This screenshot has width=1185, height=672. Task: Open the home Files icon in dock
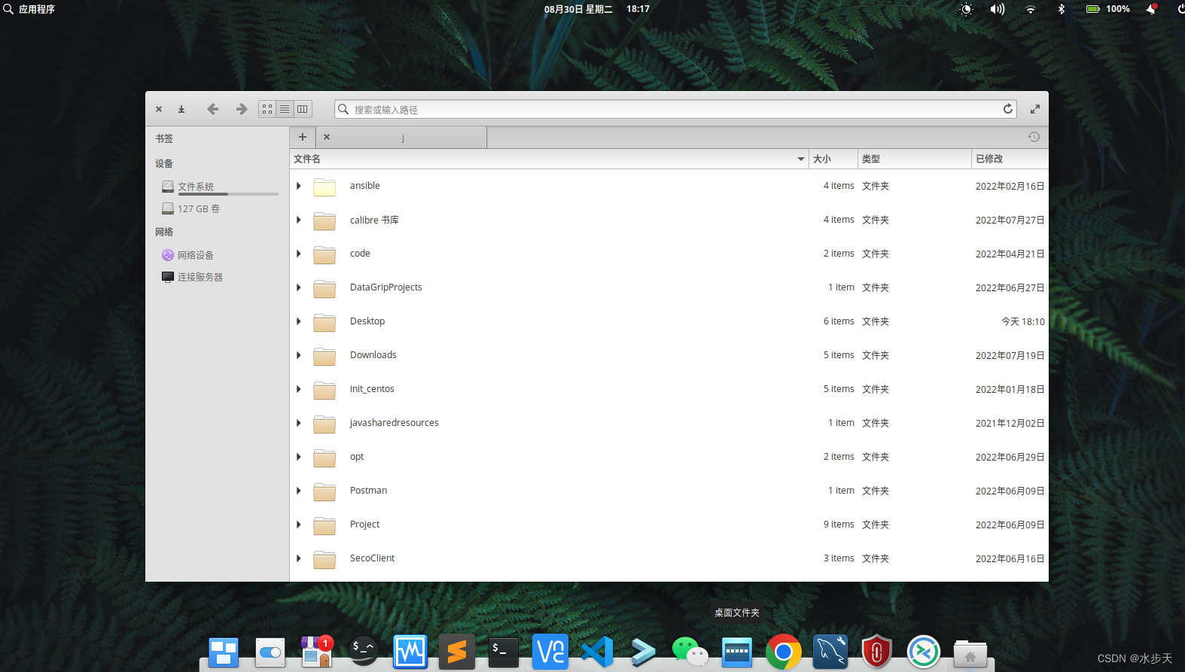(970, 654)
